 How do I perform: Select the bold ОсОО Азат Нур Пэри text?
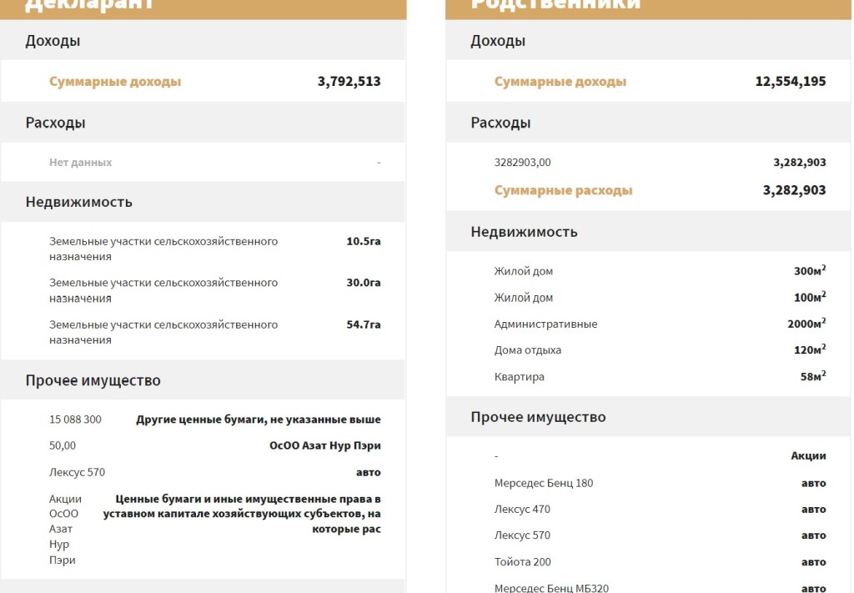click(x=324, y=445)
